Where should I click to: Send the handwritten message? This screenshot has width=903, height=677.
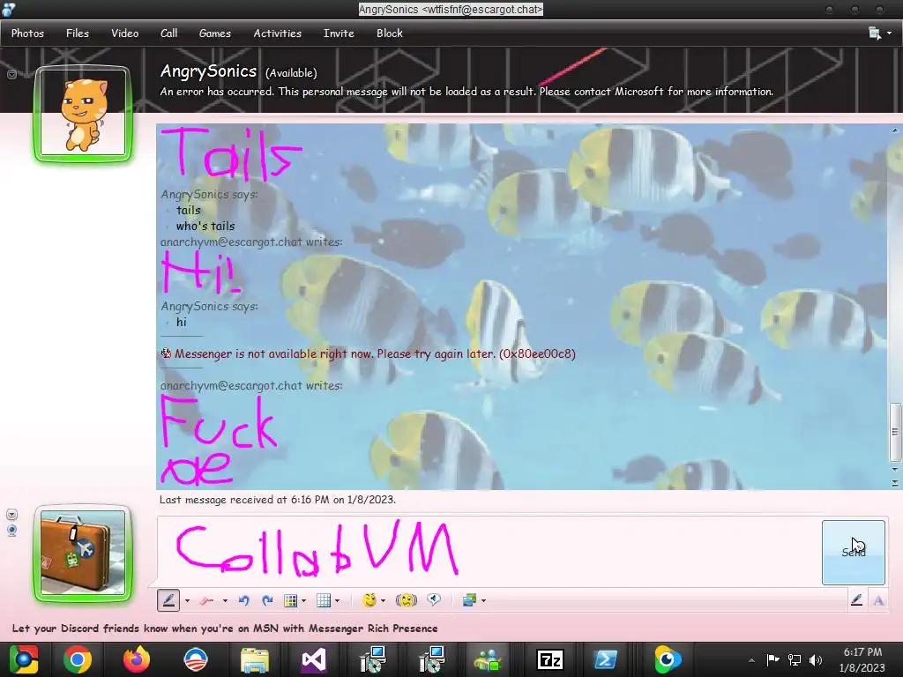pos(854,552)
